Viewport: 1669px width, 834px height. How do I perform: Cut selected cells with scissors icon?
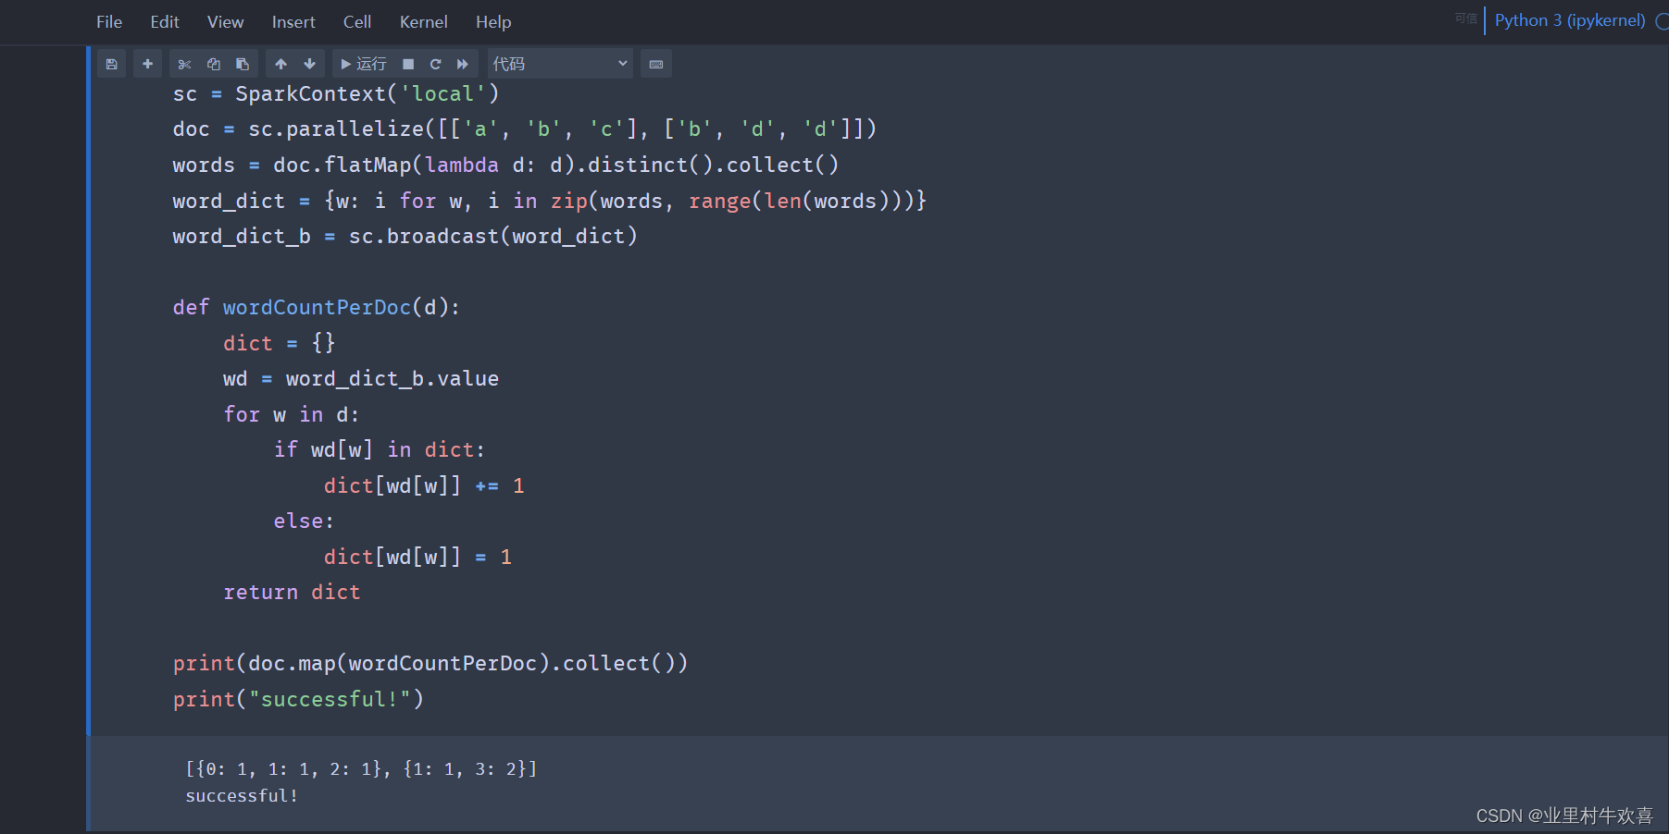click(x=184, y=64)
